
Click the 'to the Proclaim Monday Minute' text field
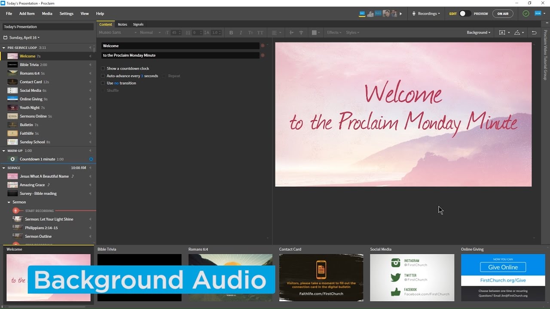click(180, 55)
